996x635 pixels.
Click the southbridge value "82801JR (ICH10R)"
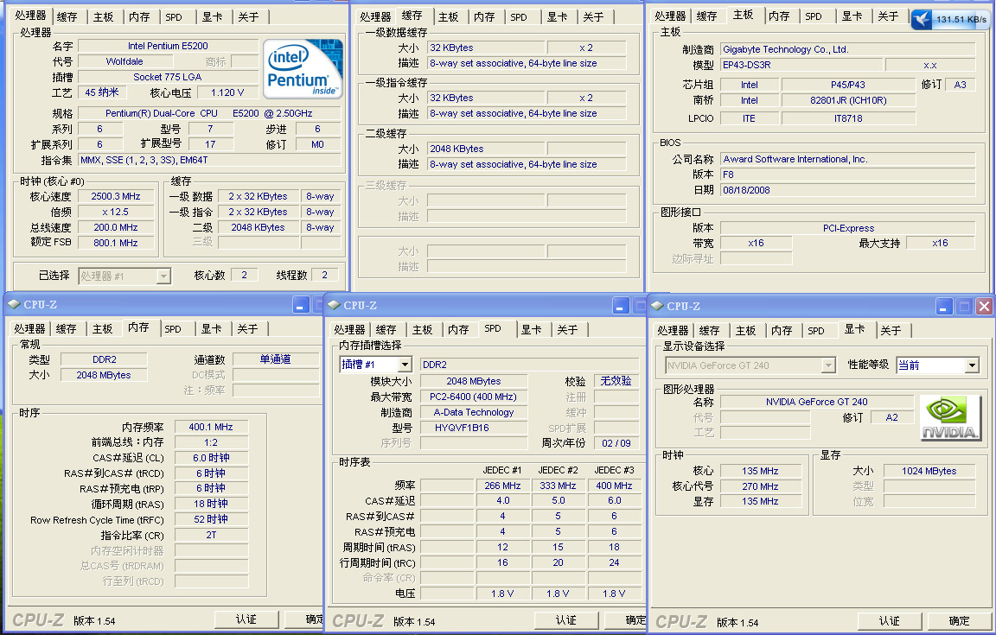848,100
